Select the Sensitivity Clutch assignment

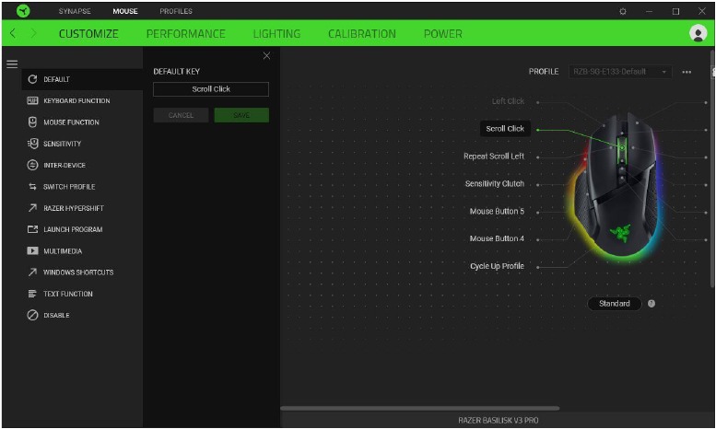point(495,183)
